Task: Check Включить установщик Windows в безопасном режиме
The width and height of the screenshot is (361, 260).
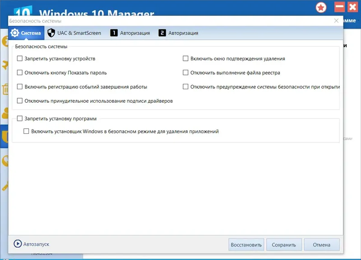Action: coord(26,131)
